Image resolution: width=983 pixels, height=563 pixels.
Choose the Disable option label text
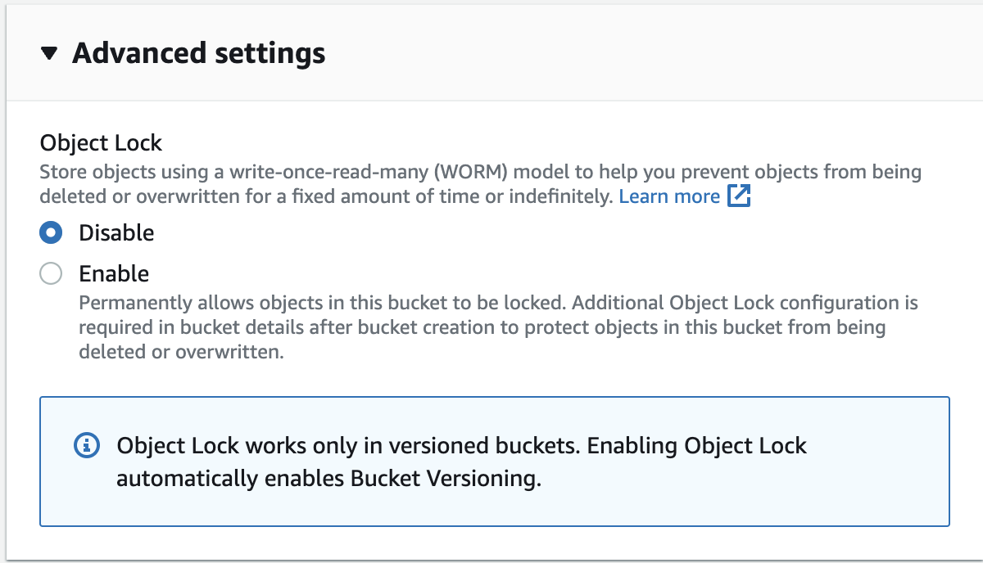(x=116, y=233)
